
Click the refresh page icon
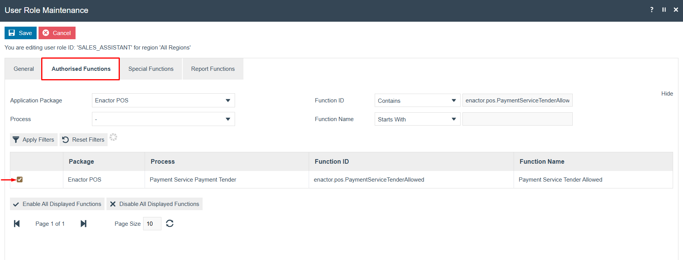tap(170, 223)
